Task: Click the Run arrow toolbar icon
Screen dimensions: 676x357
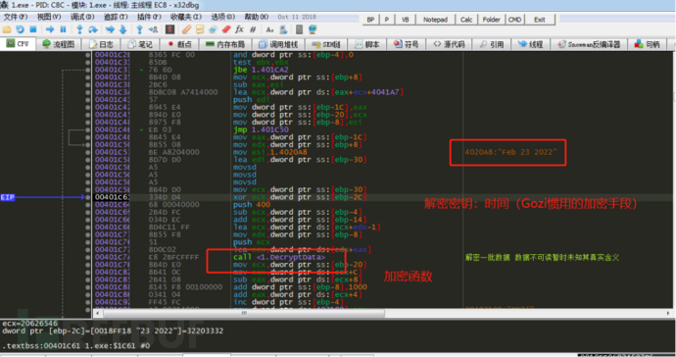Action: coord(50,29)
